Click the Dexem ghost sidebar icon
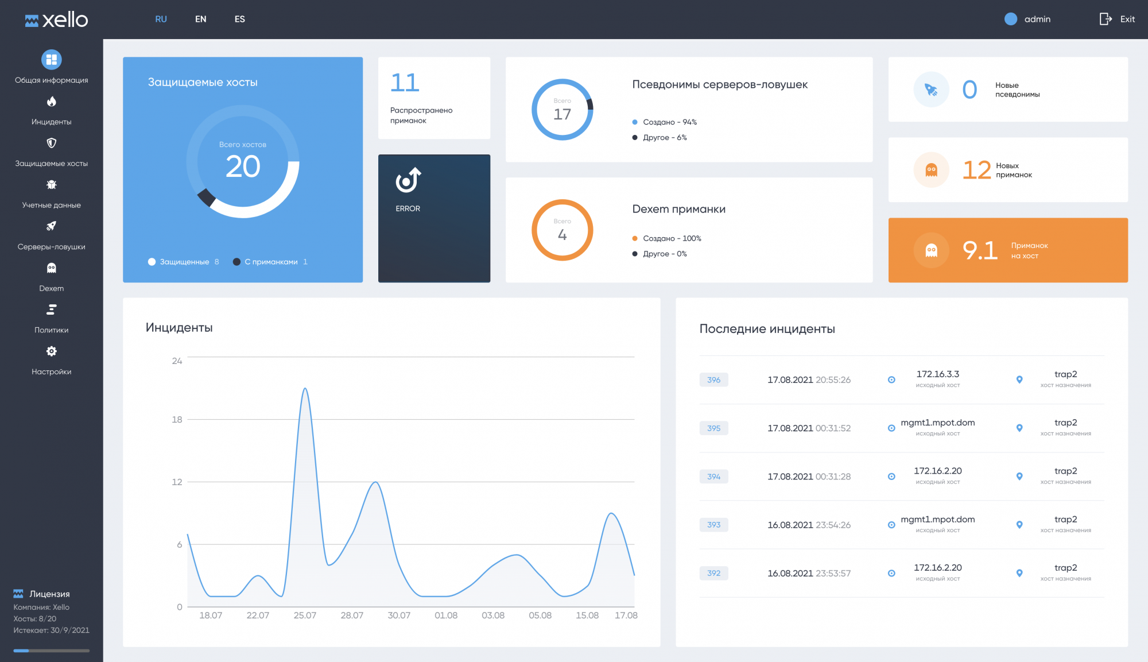 click(51, 268)
